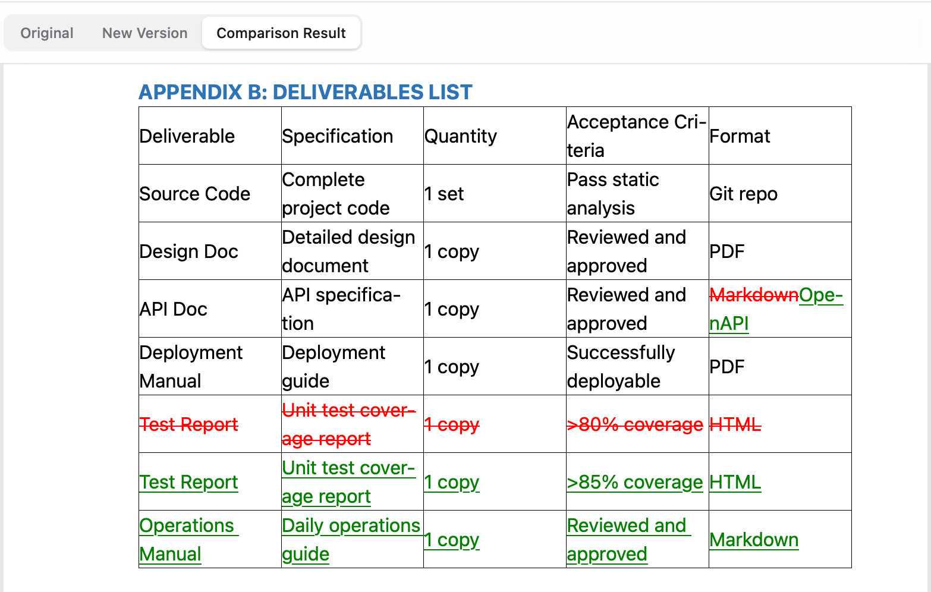Select the Deployment Manual cell
This screenshot has height=592, width=931.
pos(210,367)
